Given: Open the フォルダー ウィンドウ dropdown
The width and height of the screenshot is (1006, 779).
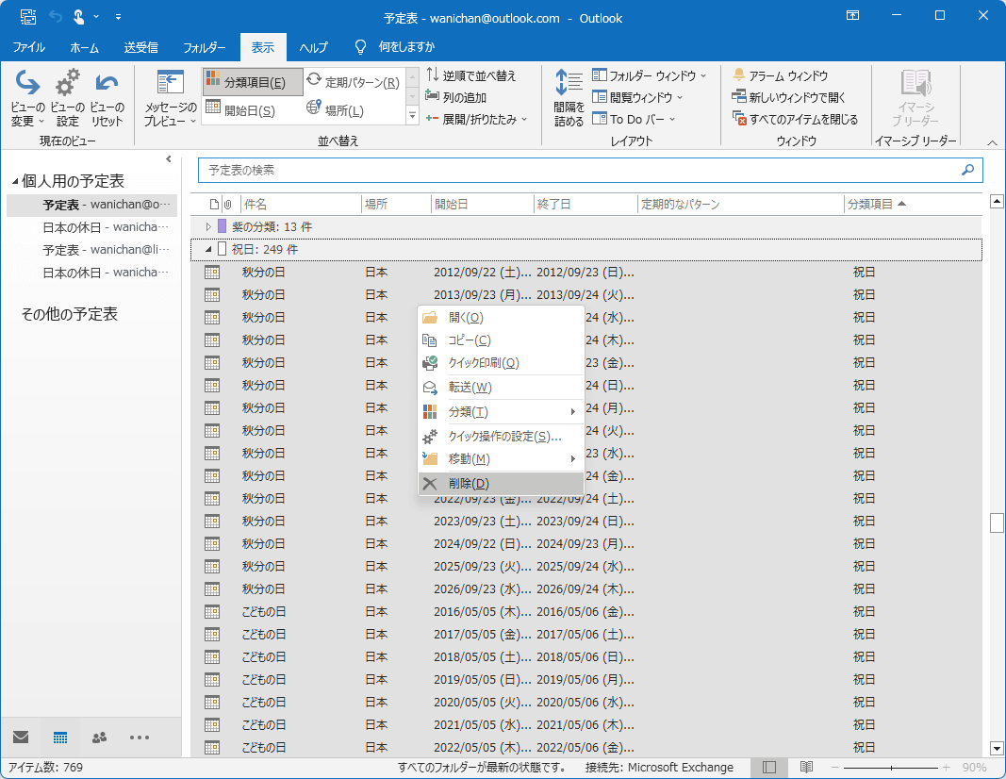Looking at the screenshot, I should pyautogui.click(x=649, y=75).
